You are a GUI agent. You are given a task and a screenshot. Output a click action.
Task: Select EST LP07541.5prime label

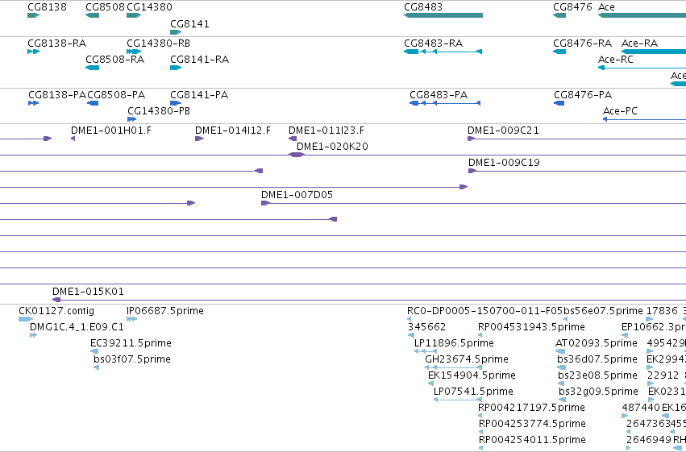tap(473, 392)
